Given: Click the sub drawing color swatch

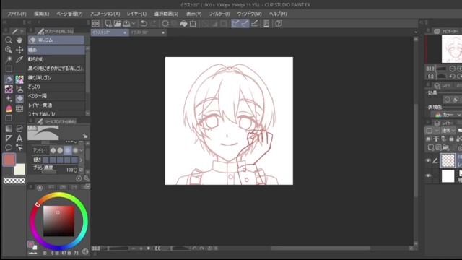Looking at the screenshot, I should click(19, 170).
